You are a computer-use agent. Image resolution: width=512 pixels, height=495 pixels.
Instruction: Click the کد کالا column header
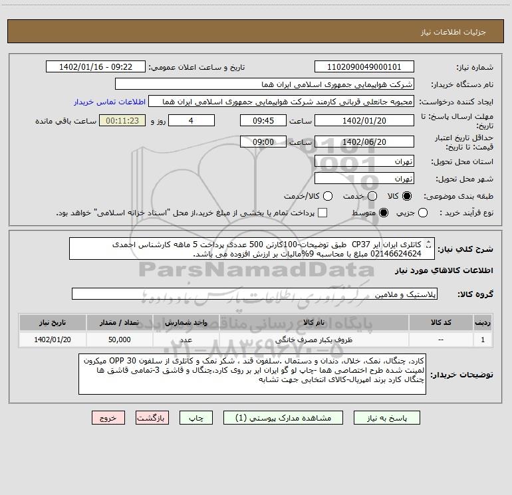[x=441, y=322]
